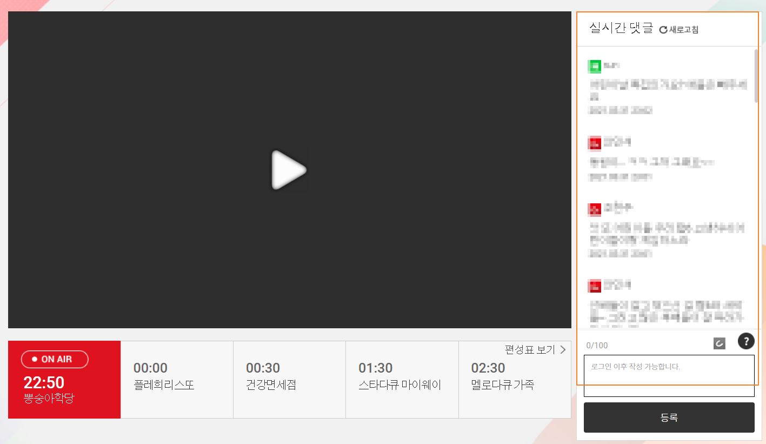Open the help question mark icon
This screenshot has height=444, width=766.
pyautogui.click(x=746, y=341)
